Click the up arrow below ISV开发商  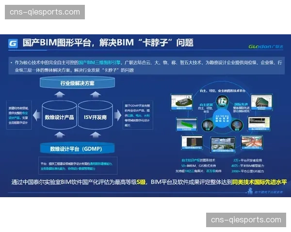pyautogui.click(x=96, y=135)
